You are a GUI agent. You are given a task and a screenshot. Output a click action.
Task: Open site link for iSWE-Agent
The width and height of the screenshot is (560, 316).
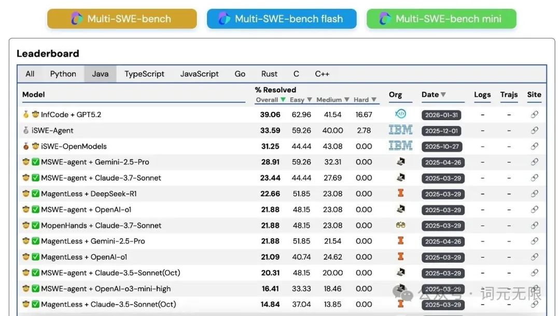[x=534, y=131]
